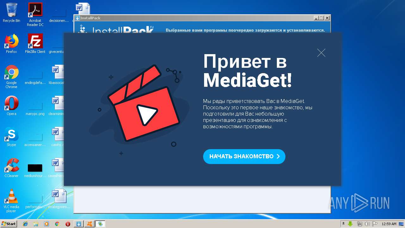Open Skype desktop shortcut
The height and width of the screenshot is (228, 405).
point(11,137)
